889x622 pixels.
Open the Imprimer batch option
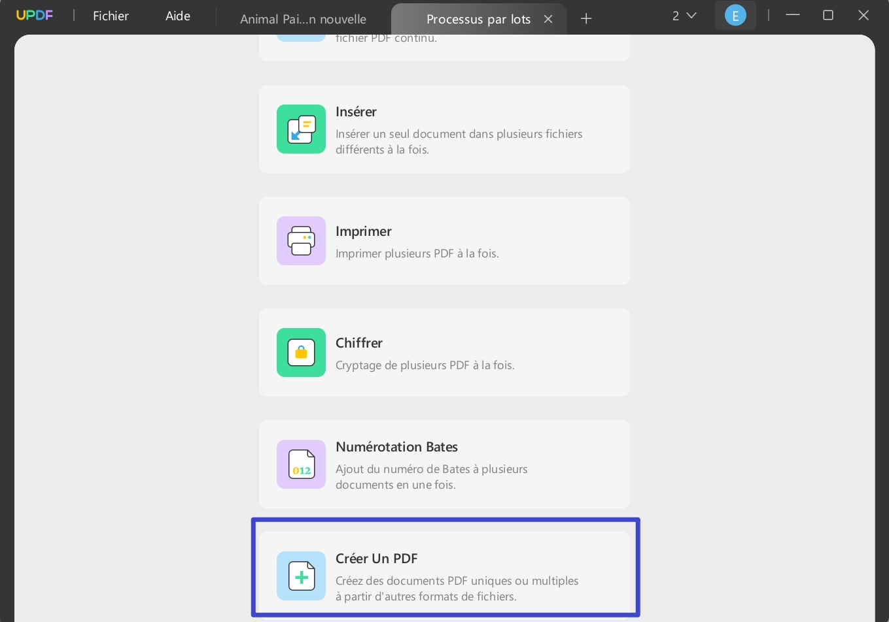(x=444, y=241)
